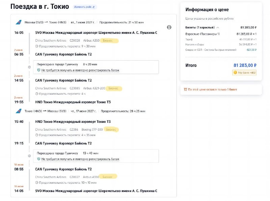
Task: Click the shield icon in first Guangzhou layover
Action: [x=38, y=70]
